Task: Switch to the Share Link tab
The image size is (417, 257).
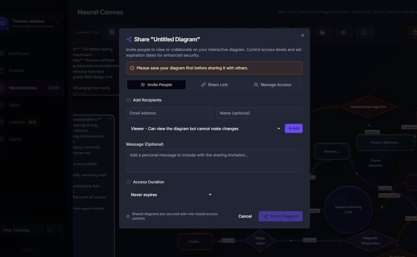Action: [214, 85]
